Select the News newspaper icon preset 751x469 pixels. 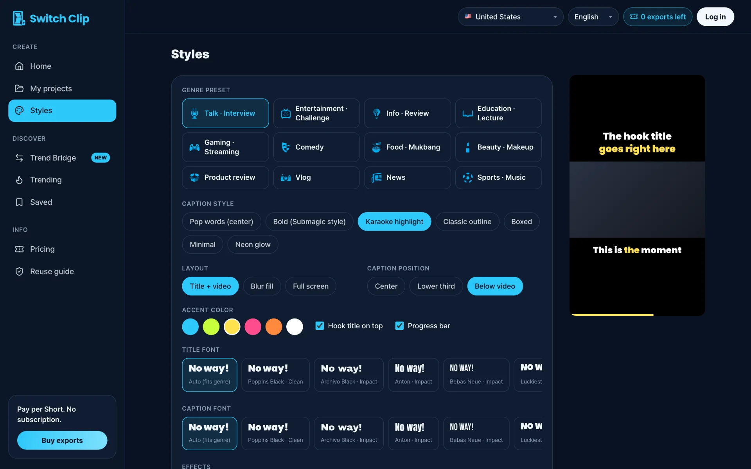point(376,177)
